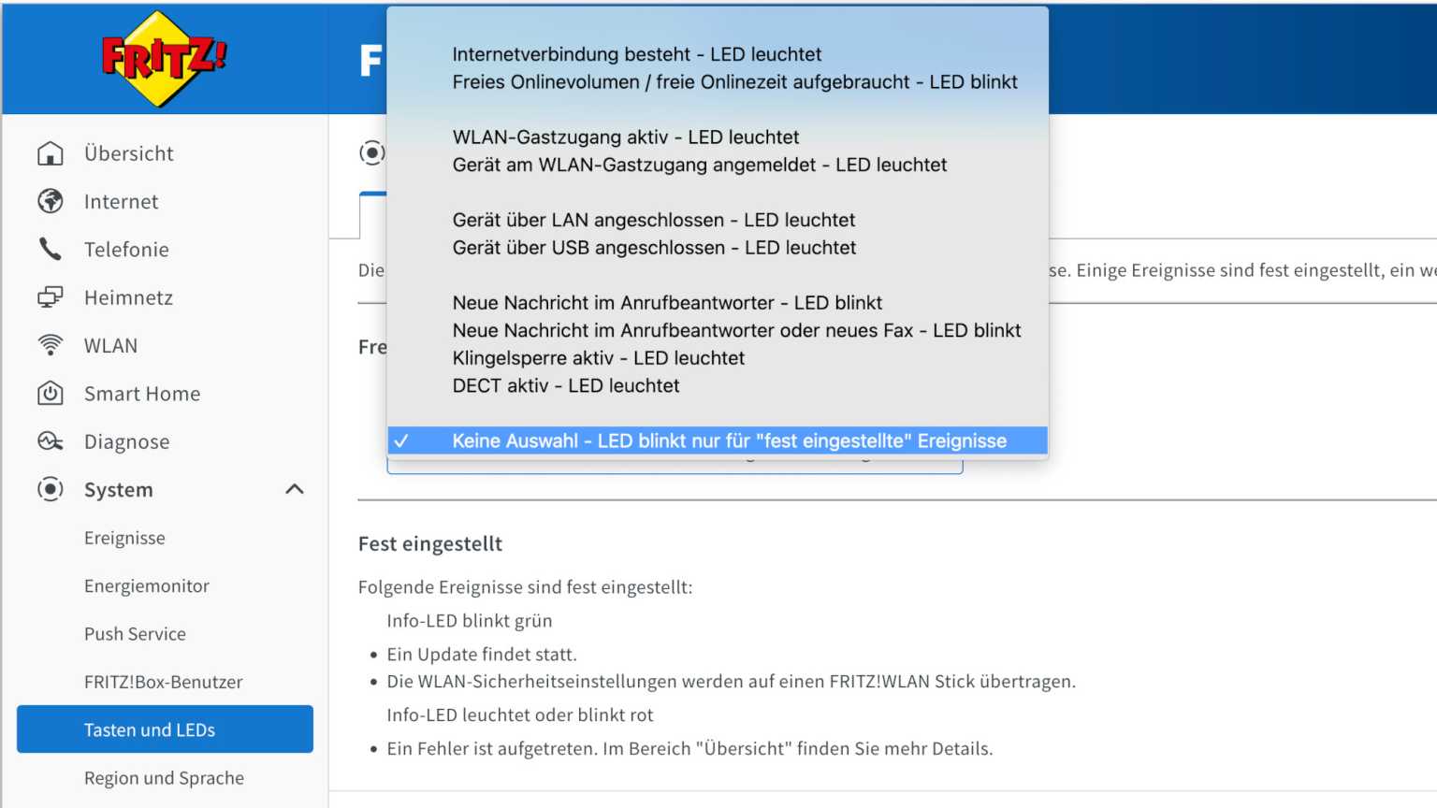The height and width of the screenshot is (808, 1437).
Task: Pick "Klingelsperre aktiv - LED leuchtet" option
Action: 598,358
